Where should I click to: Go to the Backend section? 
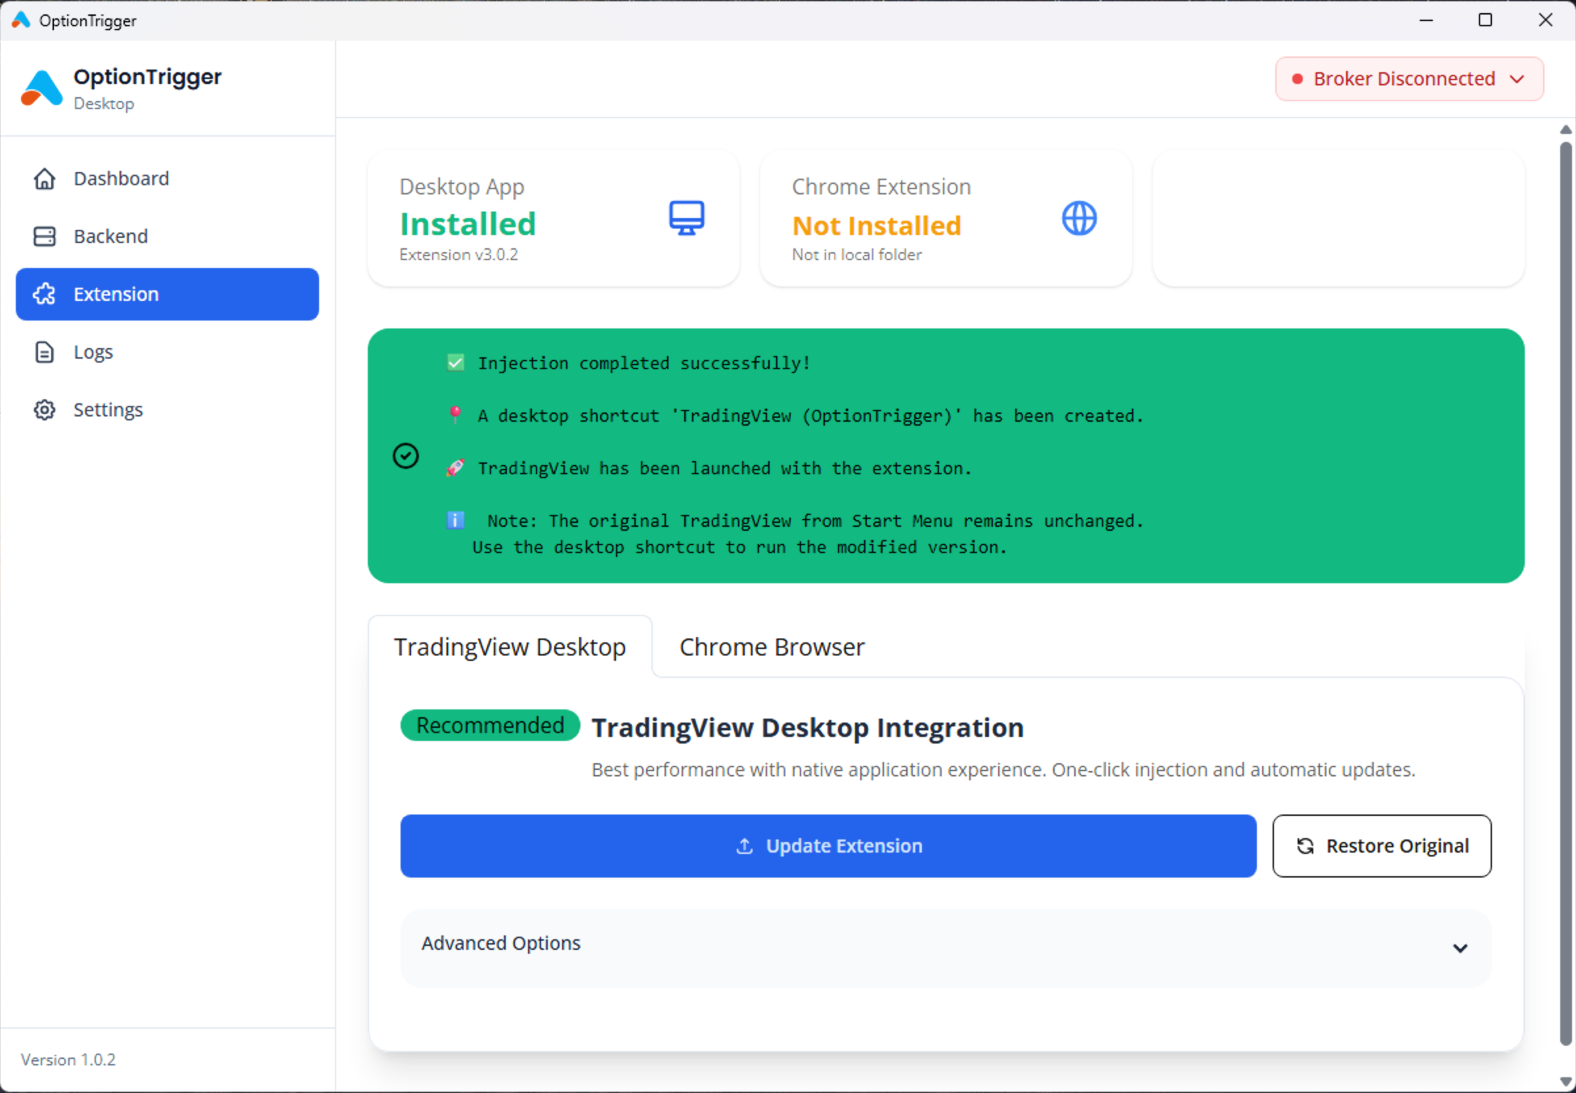[x=167, y=236]
